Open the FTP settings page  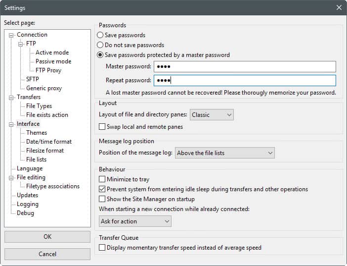pyautogui.click(x=31, y=44)
